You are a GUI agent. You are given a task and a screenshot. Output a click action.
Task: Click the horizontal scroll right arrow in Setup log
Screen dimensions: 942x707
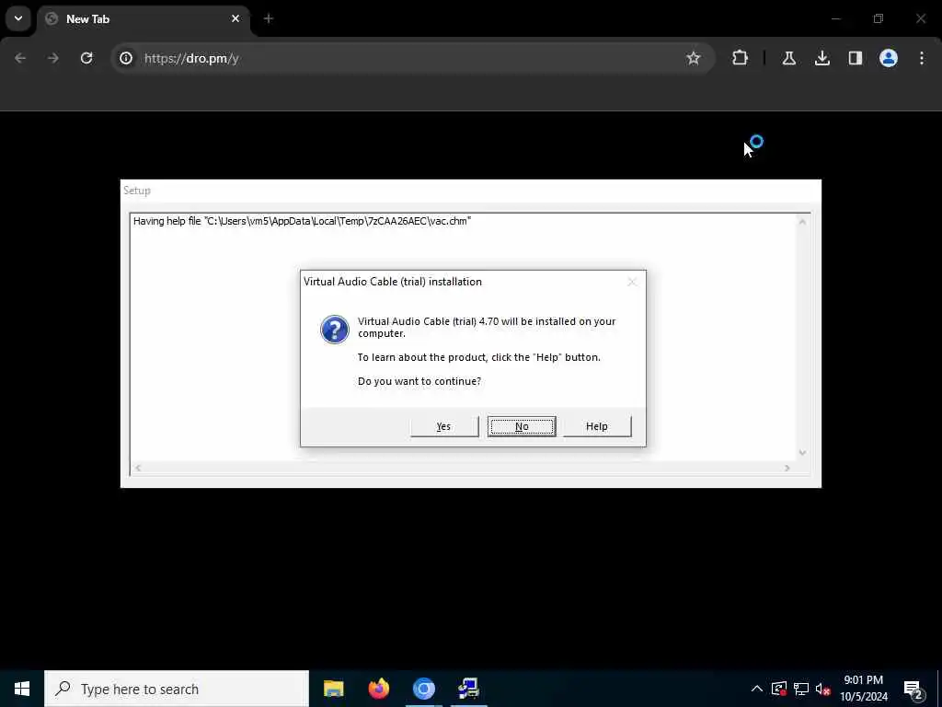[x=787, y=468]
